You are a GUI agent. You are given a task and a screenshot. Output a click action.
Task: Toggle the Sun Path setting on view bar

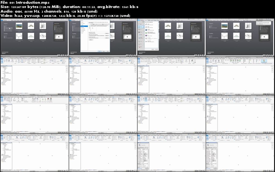click(x=19, y=93)
